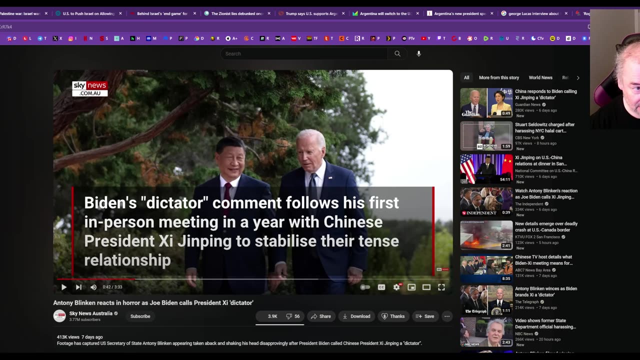Click Sky News Australia channel avatar
This screenshot has width=640, height=360.
59,316
